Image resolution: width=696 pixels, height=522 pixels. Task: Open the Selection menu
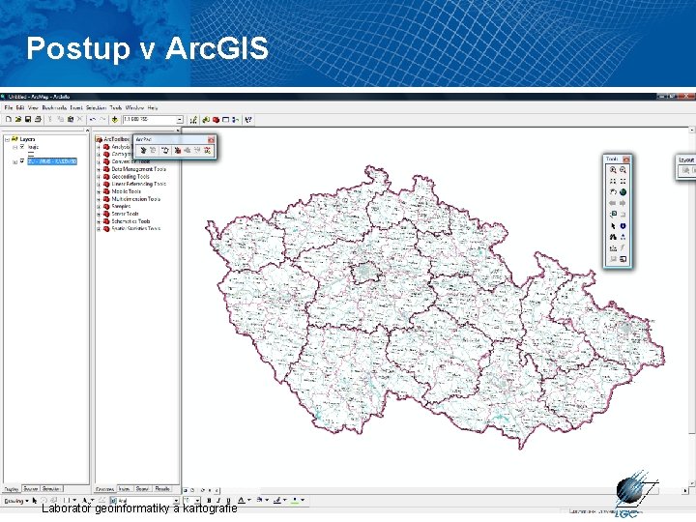pos(96,108)
